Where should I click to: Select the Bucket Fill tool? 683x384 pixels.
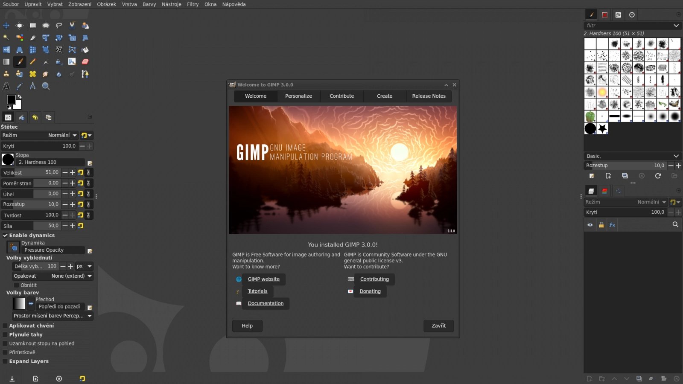(x=85, y=50)
